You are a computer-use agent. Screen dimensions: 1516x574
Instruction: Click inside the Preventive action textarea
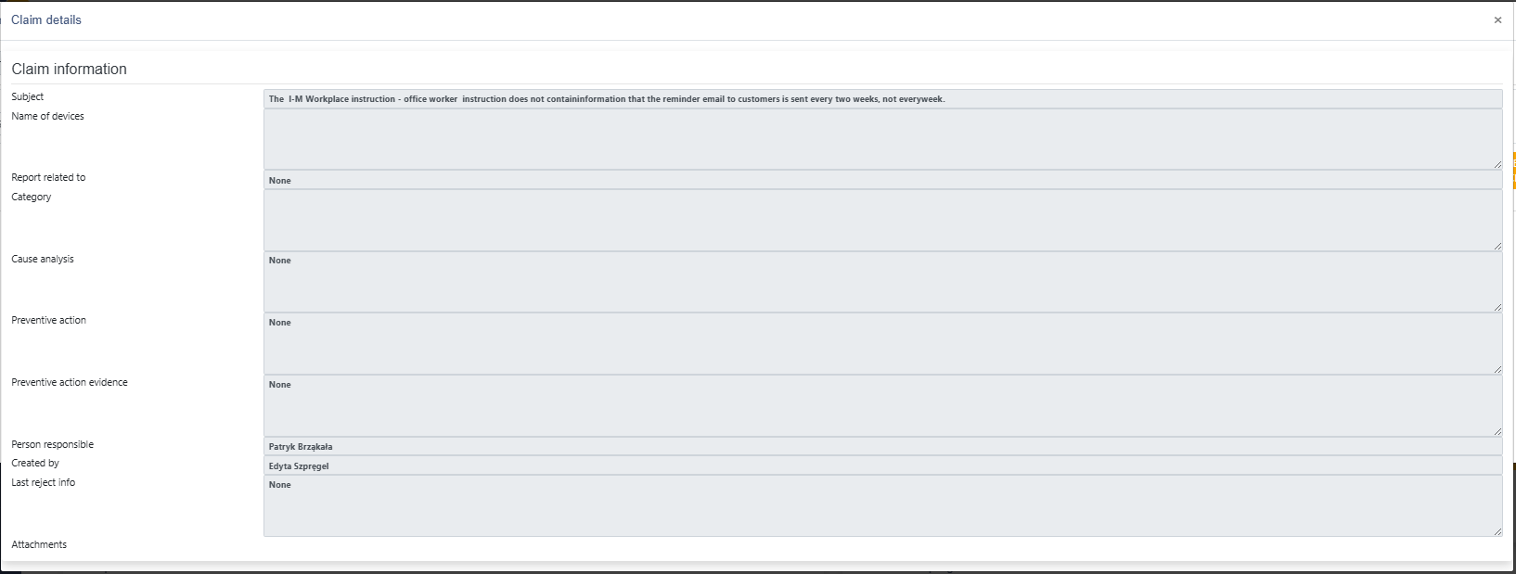[881, 344]
